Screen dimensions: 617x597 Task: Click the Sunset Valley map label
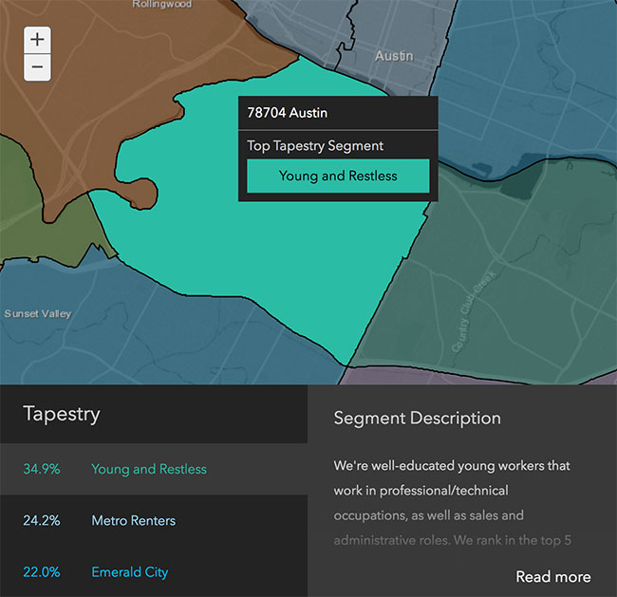[38, 313]
